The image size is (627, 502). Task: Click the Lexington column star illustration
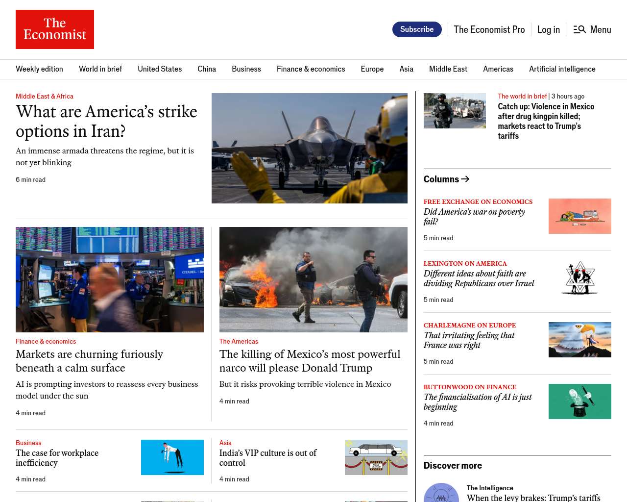click(x=579, y=278)
